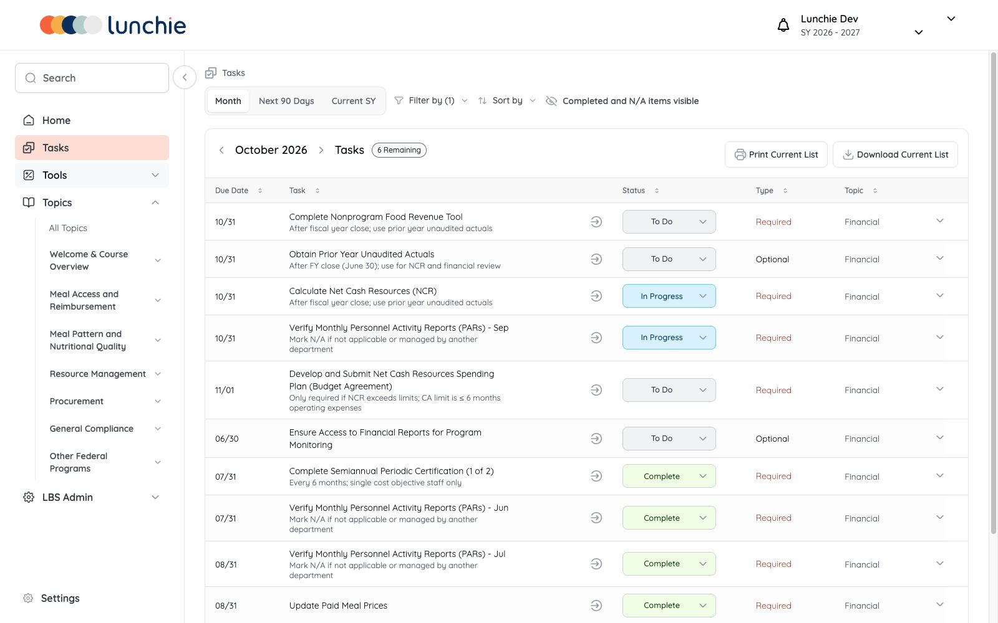Viewport: 998px width, 623px height.
Task: Open Complete status dropdown for Update Paid Meal Prices
Action: pos(669,606)
